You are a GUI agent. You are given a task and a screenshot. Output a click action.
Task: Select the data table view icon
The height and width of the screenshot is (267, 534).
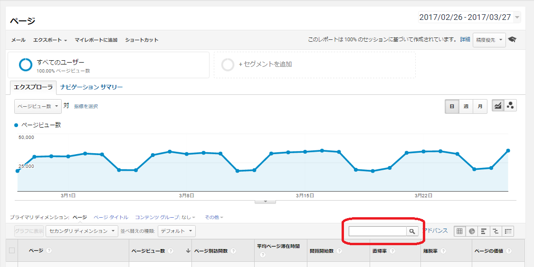(x=459, y=231)
